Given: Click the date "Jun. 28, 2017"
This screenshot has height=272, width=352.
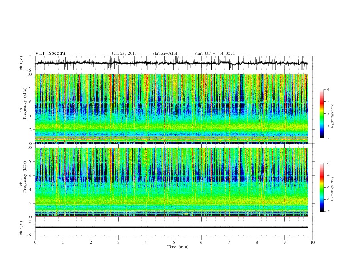Looking at the screenshot, I should click(x=124, y=53).
